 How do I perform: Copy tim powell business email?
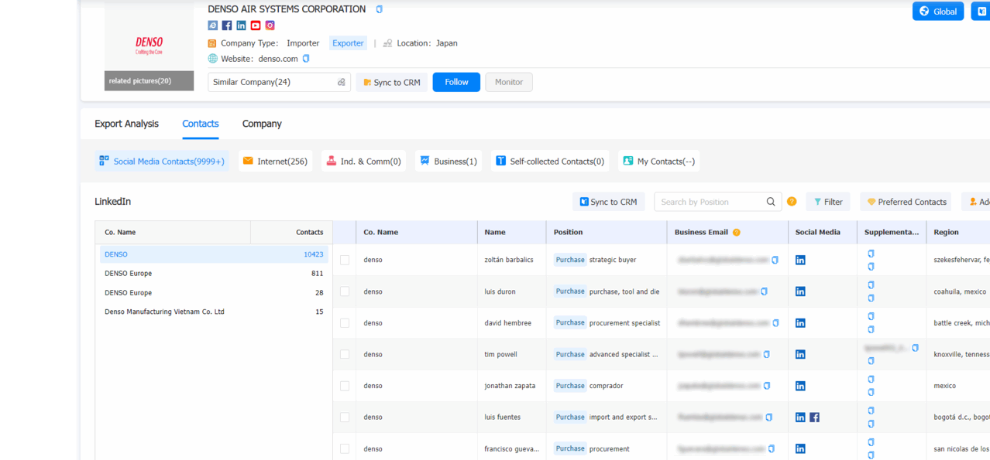[766, 354]
